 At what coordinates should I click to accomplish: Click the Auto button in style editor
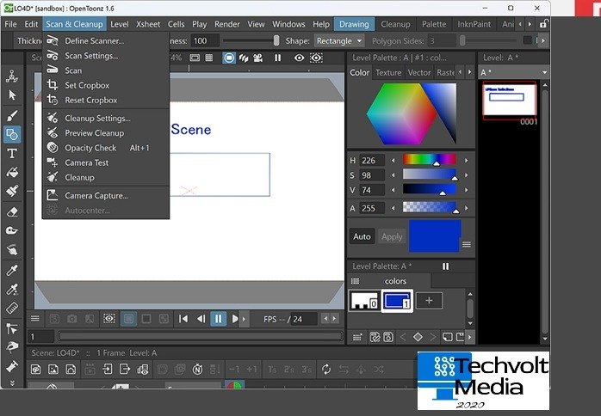(x=362, y=236)
